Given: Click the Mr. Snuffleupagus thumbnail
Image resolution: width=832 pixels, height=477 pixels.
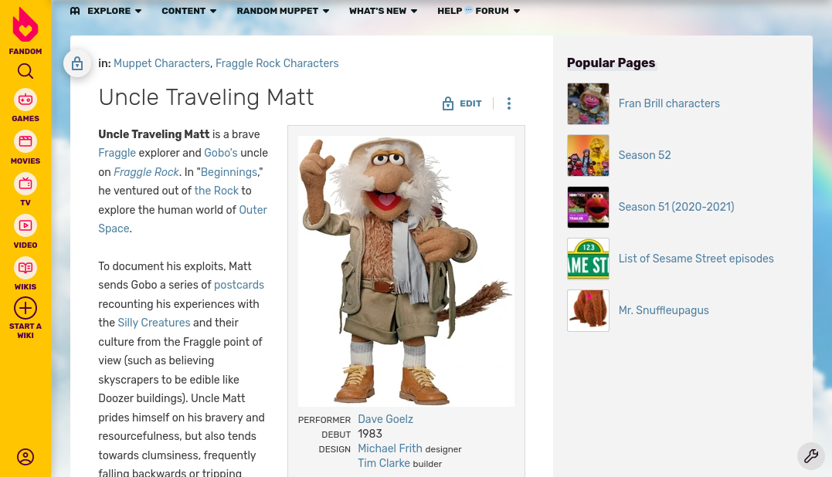Looking at the screenshot, I should (x=589, y=310).
